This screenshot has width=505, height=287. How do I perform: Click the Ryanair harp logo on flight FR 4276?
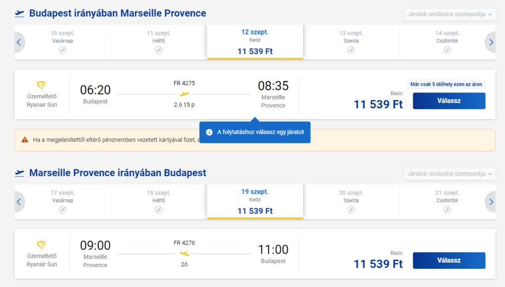tap(41, 245)
